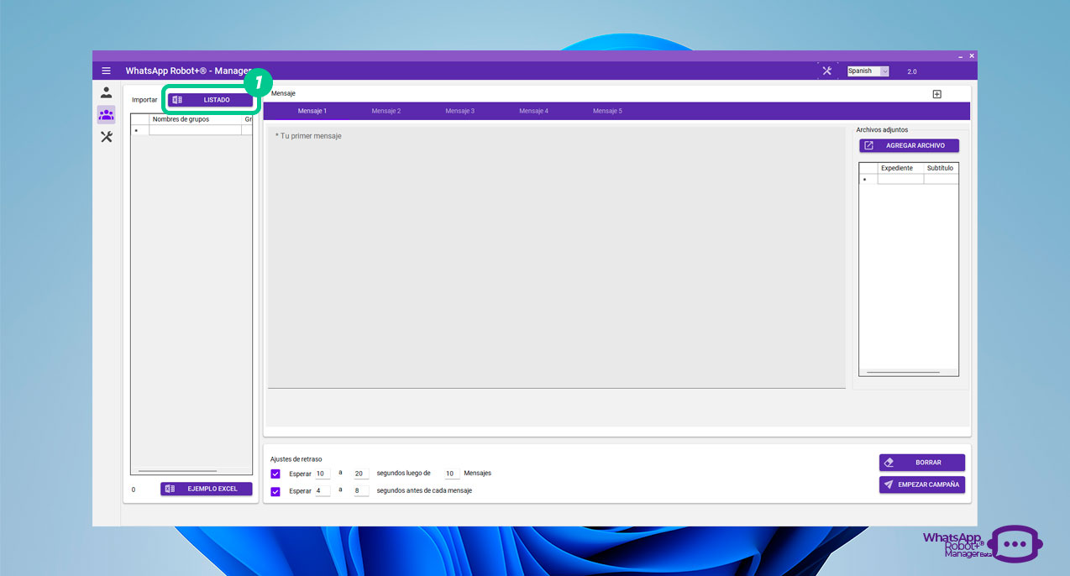
Task: Open the Spanish language dropdown
Action: [x=868, y=71]
